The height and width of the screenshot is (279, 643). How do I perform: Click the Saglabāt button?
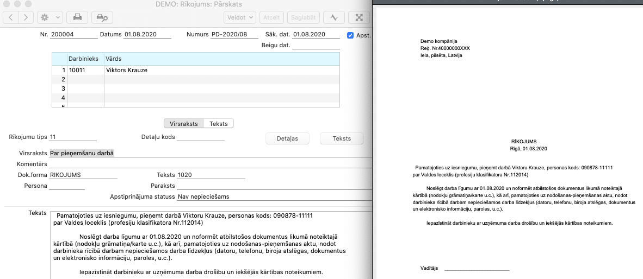coord(303,17)
